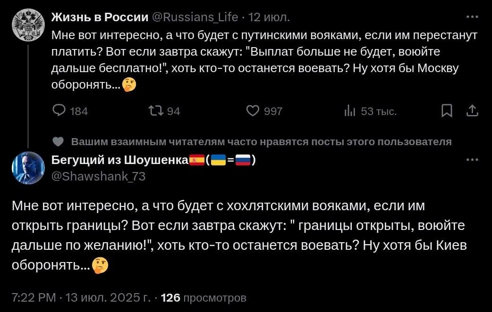
Task: Like the post with 997 likes
Action: point(254,111)
